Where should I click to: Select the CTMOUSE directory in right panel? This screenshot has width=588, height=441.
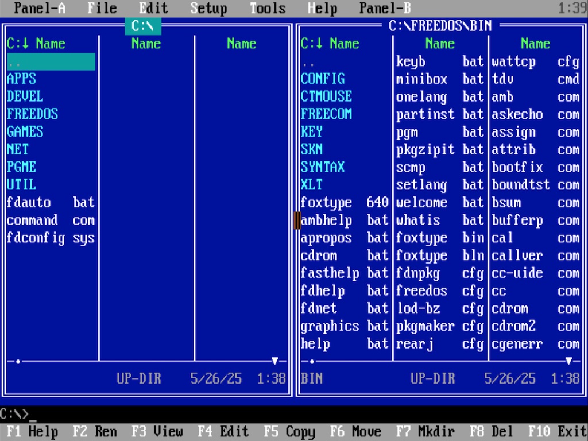(x=326, y=96)
